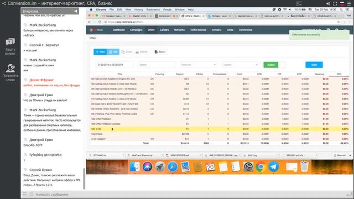Sort offers by the ROI column header
This screenshot has width=354, height=199.
[x=339, y=74]
